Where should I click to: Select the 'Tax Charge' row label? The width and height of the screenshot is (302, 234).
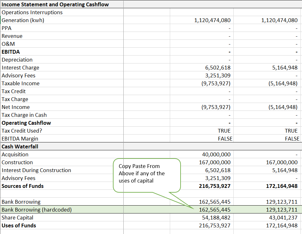tap(15, 99)
